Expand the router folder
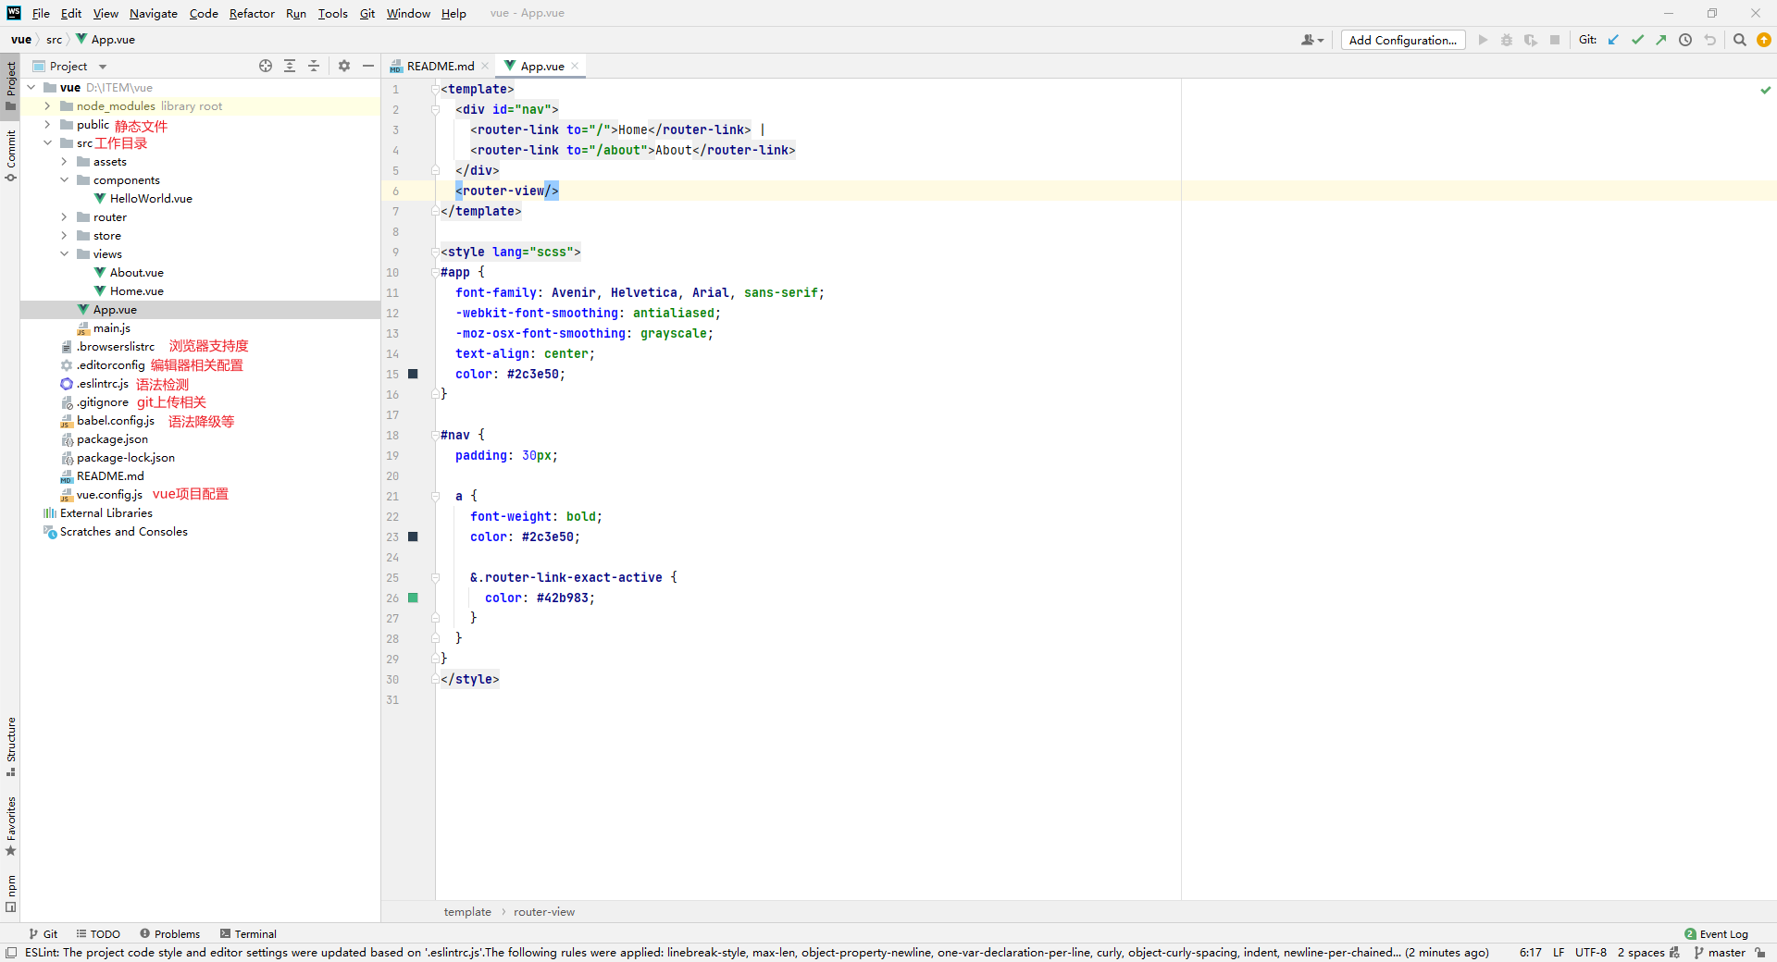The height and width of the screenshot is (962, 1777). [64, 217]
